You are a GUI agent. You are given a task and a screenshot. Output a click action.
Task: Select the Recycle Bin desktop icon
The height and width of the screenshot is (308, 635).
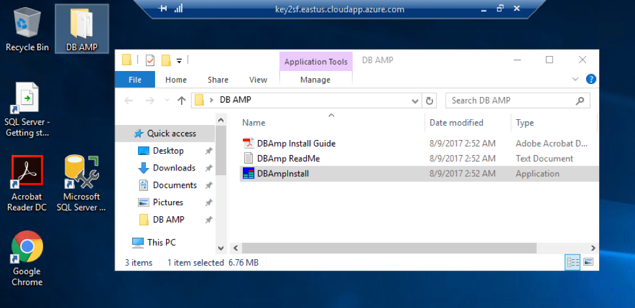tap(27, 28)
